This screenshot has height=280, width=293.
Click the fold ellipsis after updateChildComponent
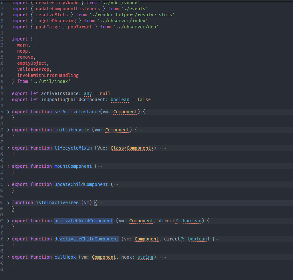point(116,184)
